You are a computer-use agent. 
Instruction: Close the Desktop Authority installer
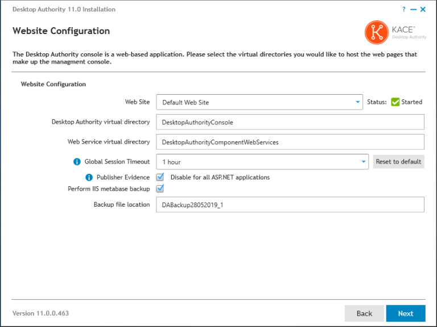click(423, 10)
